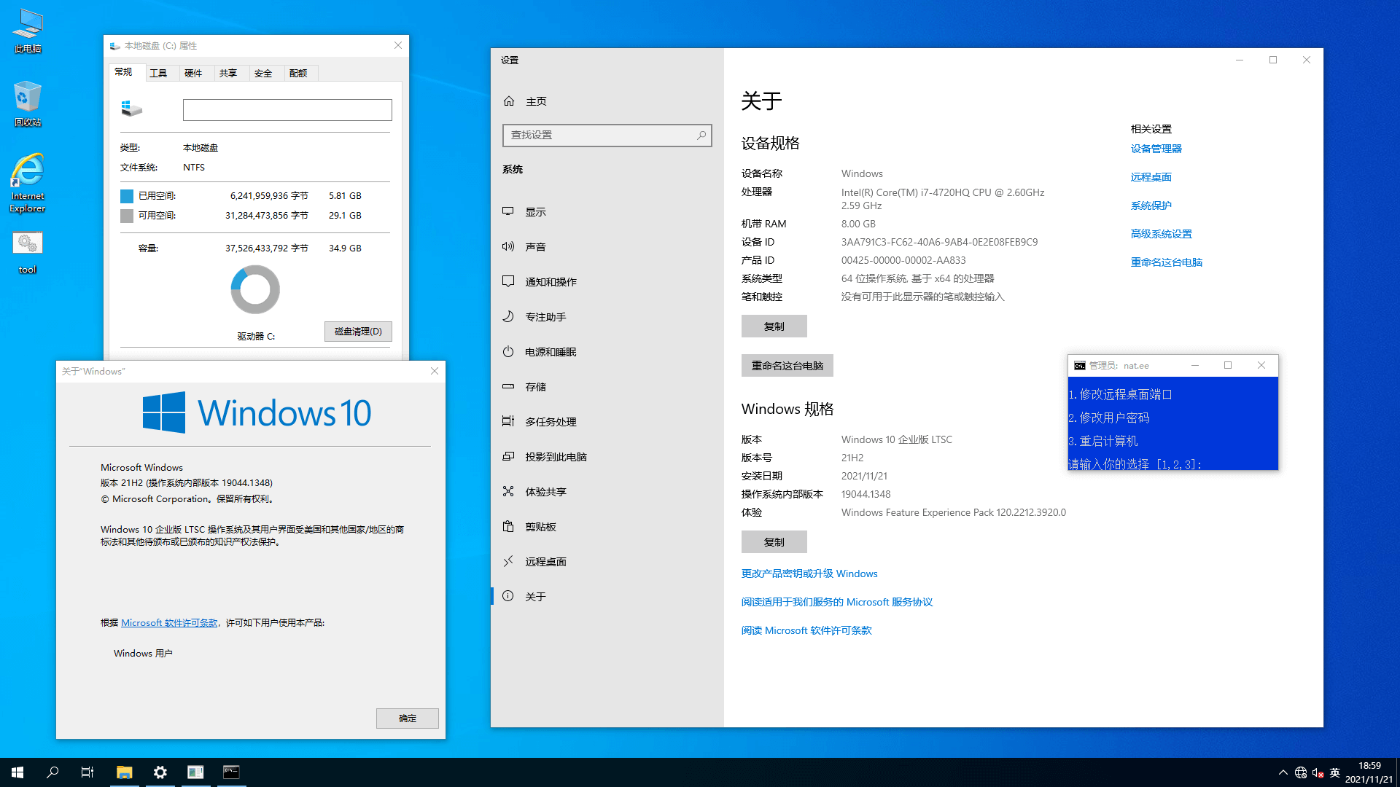Click the drive label text box
The image size is (1400, 787).
pyautogui.click(x=287, y=110)
